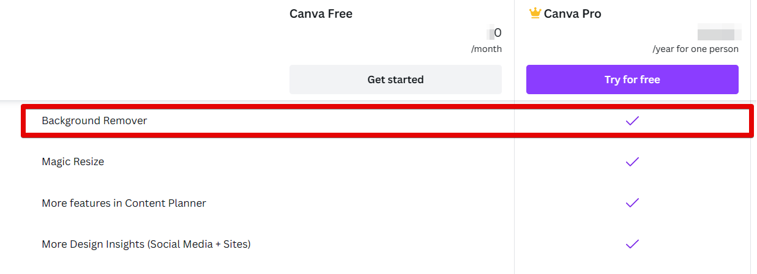Click the Content Planner row checkmark

pyautogui.click(x=632, y=203)
